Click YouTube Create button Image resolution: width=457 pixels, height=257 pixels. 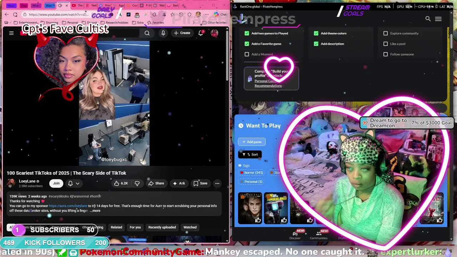[x=182, y=33]
